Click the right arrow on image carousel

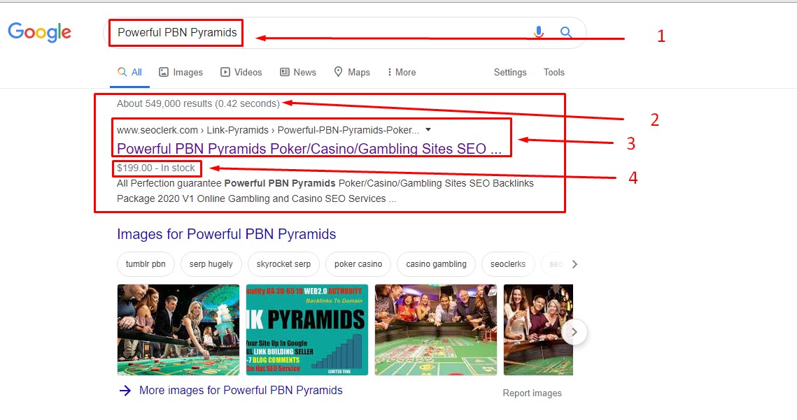tap(574, 332)
